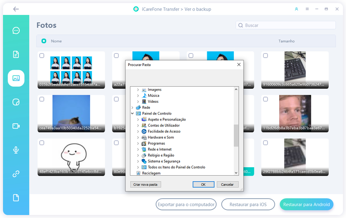Click the Contas de Utilizador icon
Screen dimensions: 346x218
coord(144,125)
